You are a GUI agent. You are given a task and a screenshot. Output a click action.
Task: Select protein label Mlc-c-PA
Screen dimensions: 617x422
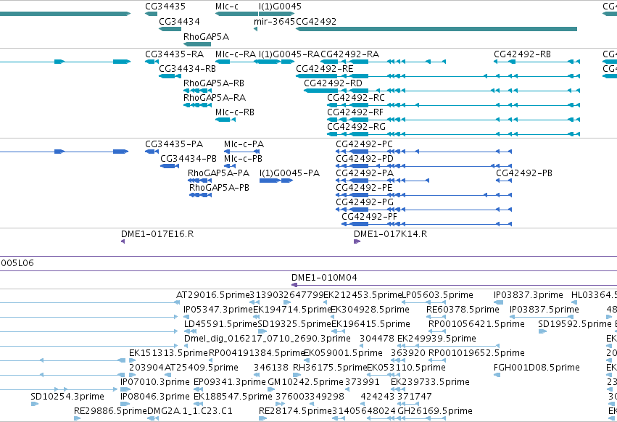tap(244, 144)
